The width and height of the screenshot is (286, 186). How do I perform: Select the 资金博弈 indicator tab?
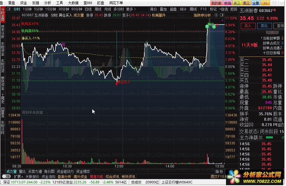point(83,171)
